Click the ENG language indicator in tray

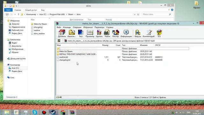coord(188,112)
